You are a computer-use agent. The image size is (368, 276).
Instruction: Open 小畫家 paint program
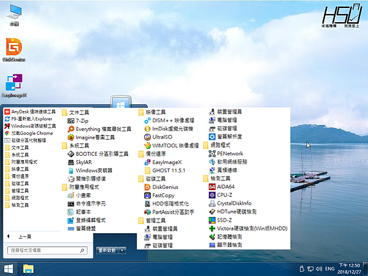click(x=79, y=195)
